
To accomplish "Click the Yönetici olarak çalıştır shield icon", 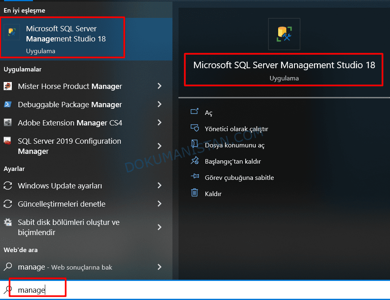I will [195, 127].
